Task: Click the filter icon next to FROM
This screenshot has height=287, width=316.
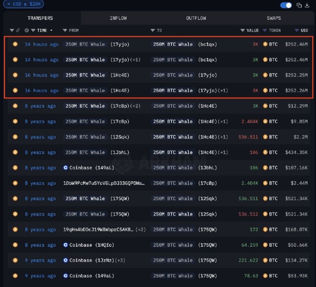Action: (65, 30)
